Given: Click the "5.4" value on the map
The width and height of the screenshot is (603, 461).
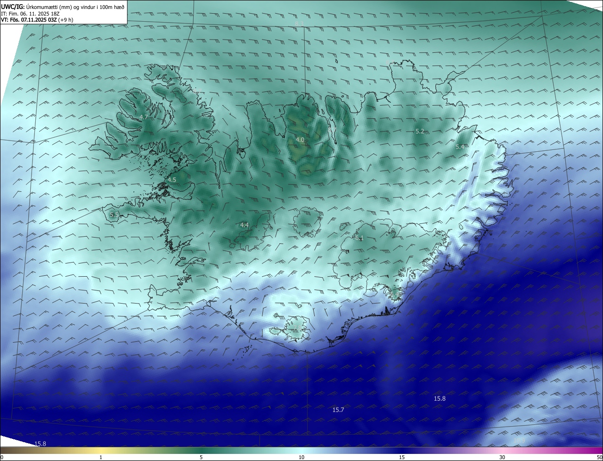Looking at the screenshot, I should [x=460, y=147].
